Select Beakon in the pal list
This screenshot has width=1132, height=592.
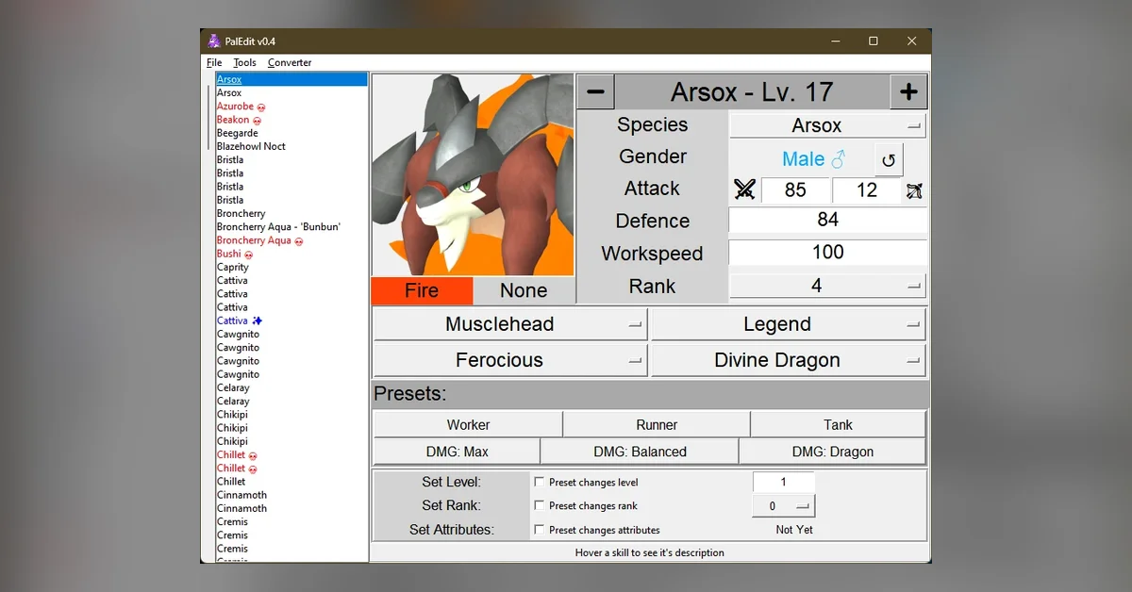point(233,120)
